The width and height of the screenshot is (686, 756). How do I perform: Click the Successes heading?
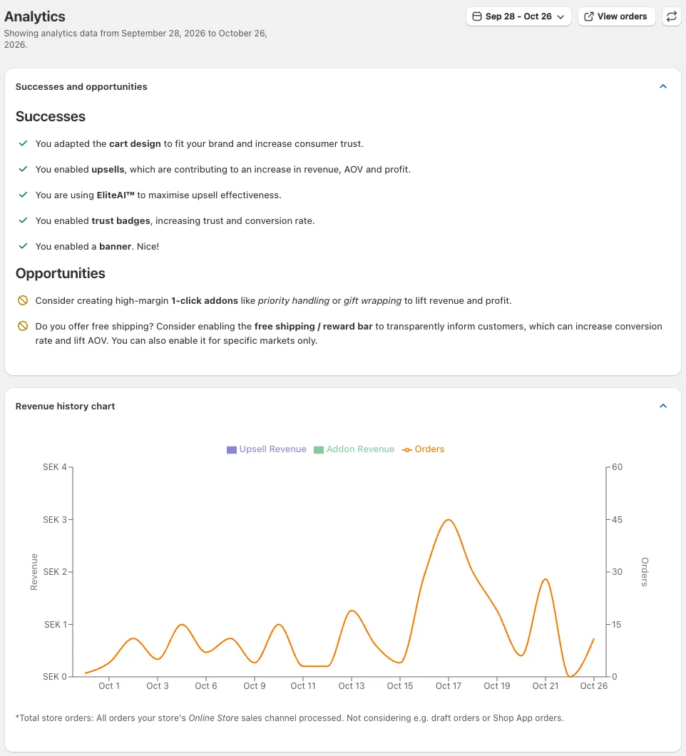click(50, 116)
